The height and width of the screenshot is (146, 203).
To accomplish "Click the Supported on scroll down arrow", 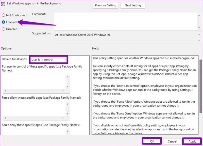I will [x=199, y=41].
